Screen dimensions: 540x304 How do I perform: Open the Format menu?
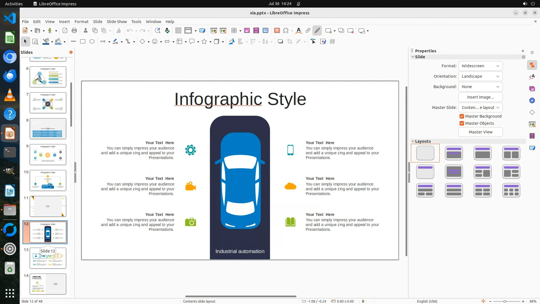tap(81, 22)
